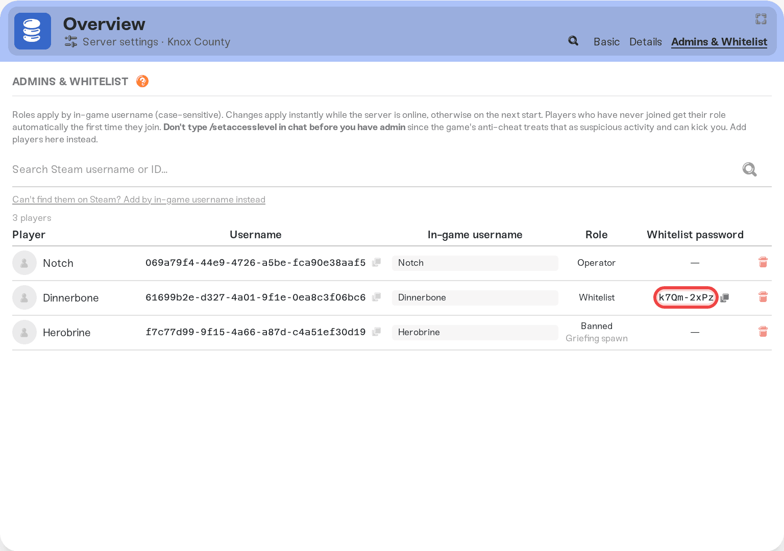The width and height of the screenshot is (784, 551).
Task: Click the Overview title
Action: click(x=104, y=24)
